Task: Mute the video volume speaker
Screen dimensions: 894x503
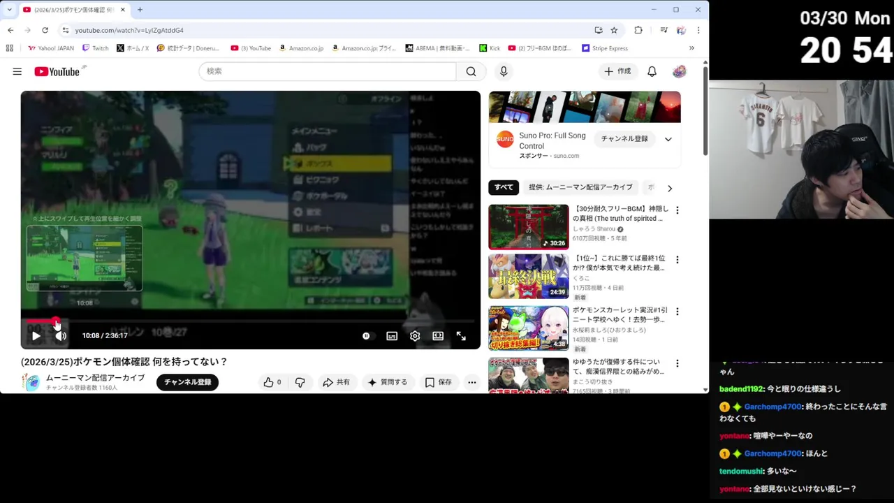Action: click(61, 336)
